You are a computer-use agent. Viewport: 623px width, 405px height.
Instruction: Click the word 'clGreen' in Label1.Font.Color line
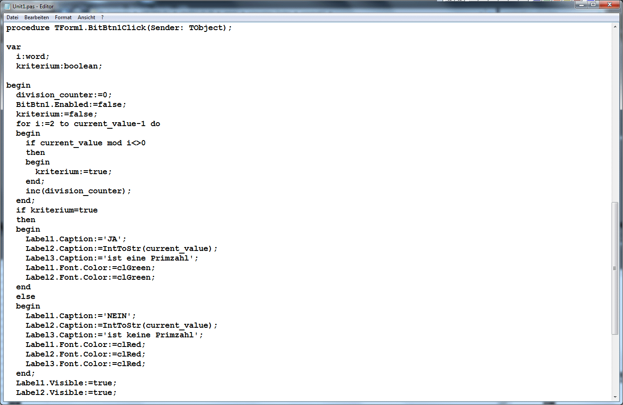(134, 268)
